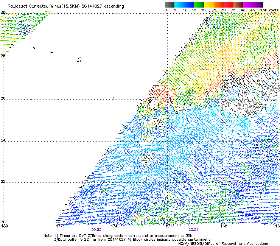The width and height of the screenshot is (280, 246).
Task: Click the purple time stamp '20:53'
Action: tap(96, 230)
